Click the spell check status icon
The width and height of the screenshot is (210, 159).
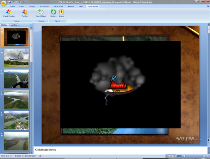40,156
